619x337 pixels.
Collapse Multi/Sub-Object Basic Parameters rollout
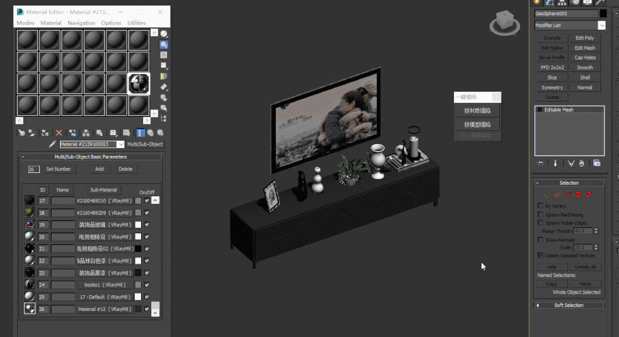click(x=23, y=157)
